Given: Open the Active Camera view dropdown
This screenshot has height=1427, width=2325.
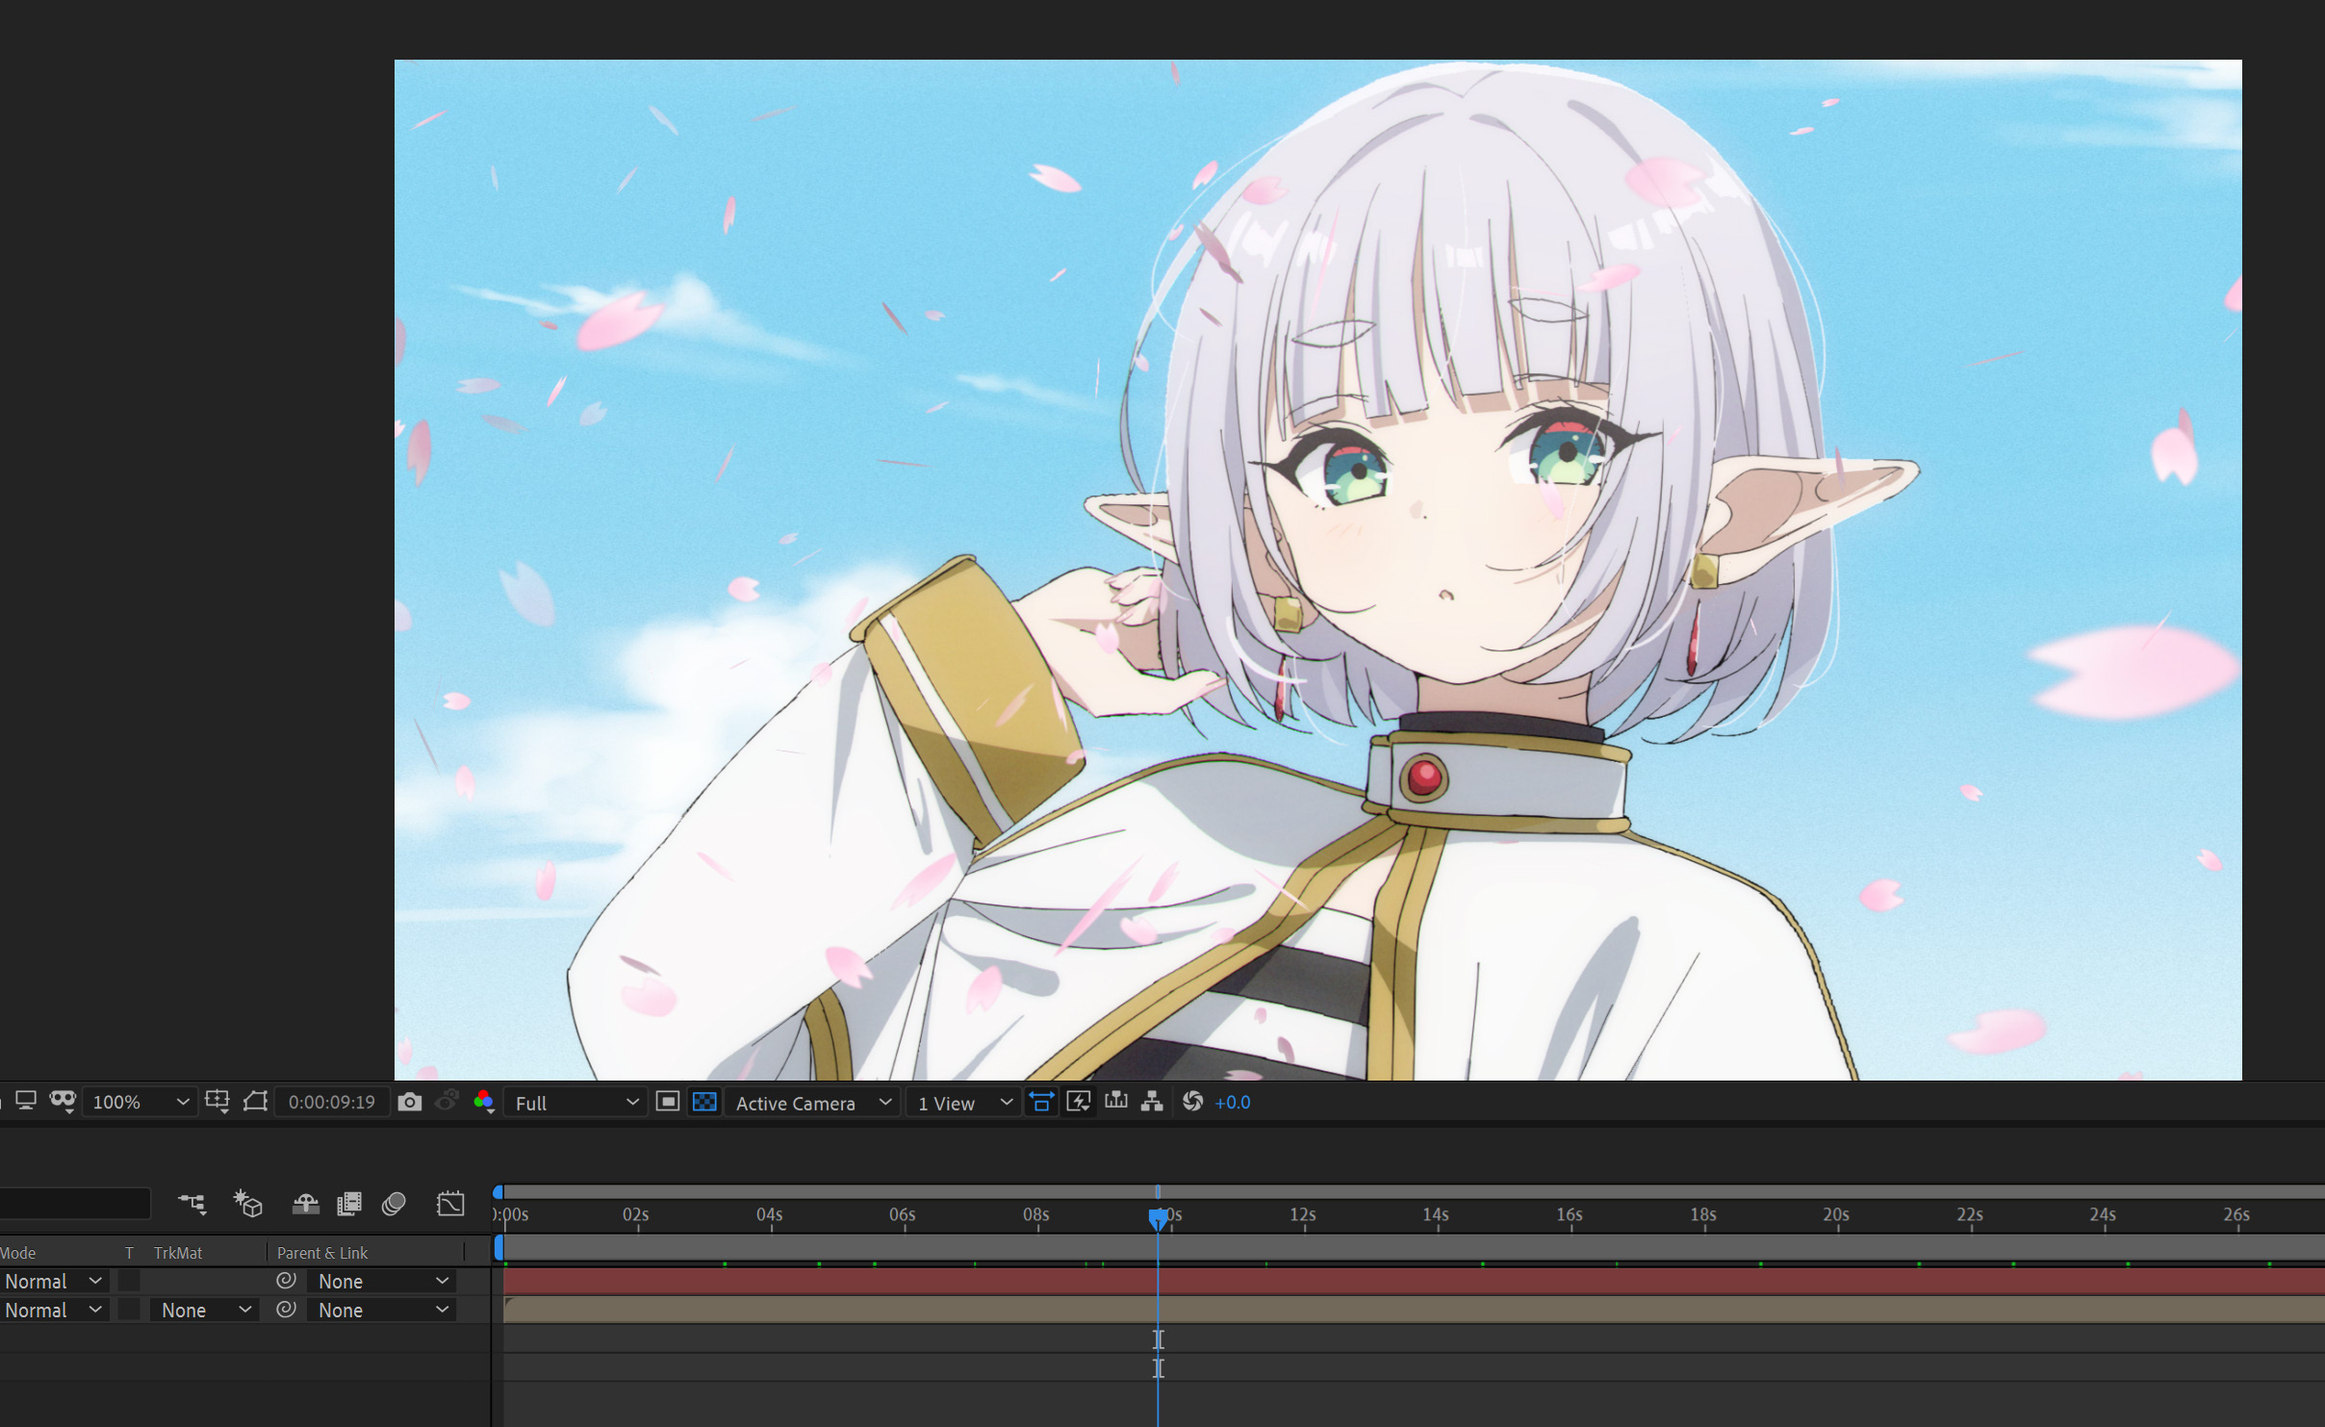Looking at the screenshot, I should (x=814, y=1103).
